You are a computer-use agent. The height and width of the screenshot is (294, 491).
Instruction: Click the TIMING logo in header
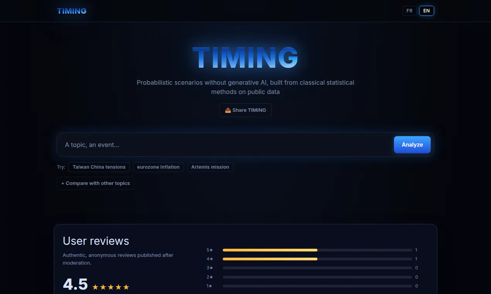tap(72, 11)
